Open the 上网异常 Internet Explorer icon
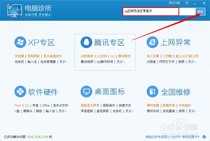The height and width of the screenshot is (141, 210). (x=152, y=42)
